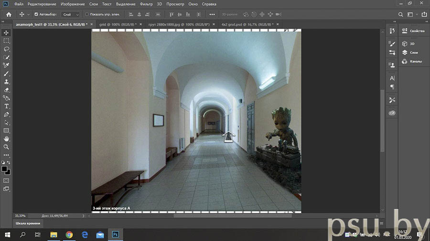Select the Eyedropper tool
430x241 pixels.
(x=6, y=65)
